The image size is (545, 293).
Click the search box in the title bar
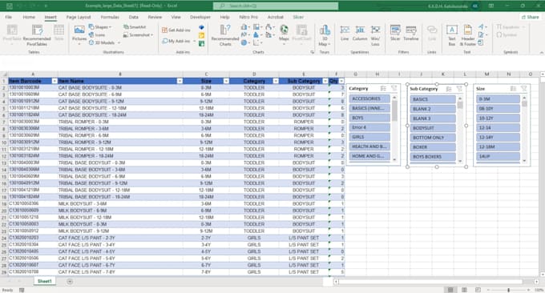pyautogui.click(x=276, y=6)
